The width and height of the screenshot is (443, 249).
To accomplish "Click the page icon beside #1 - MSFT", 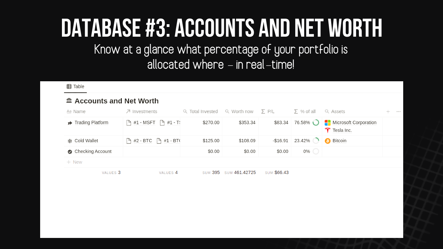I will (x=129, y=122).
